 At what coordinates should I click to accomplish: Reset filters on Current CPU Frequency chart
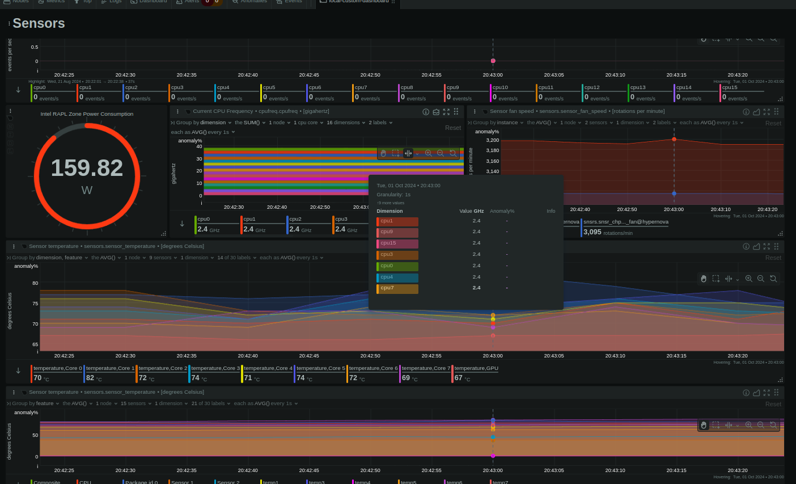click(453, 128)
